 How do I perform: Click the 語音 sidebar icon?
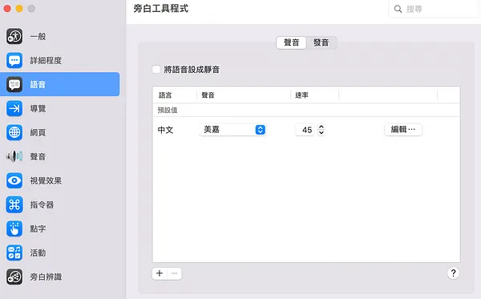coord(14,84)
